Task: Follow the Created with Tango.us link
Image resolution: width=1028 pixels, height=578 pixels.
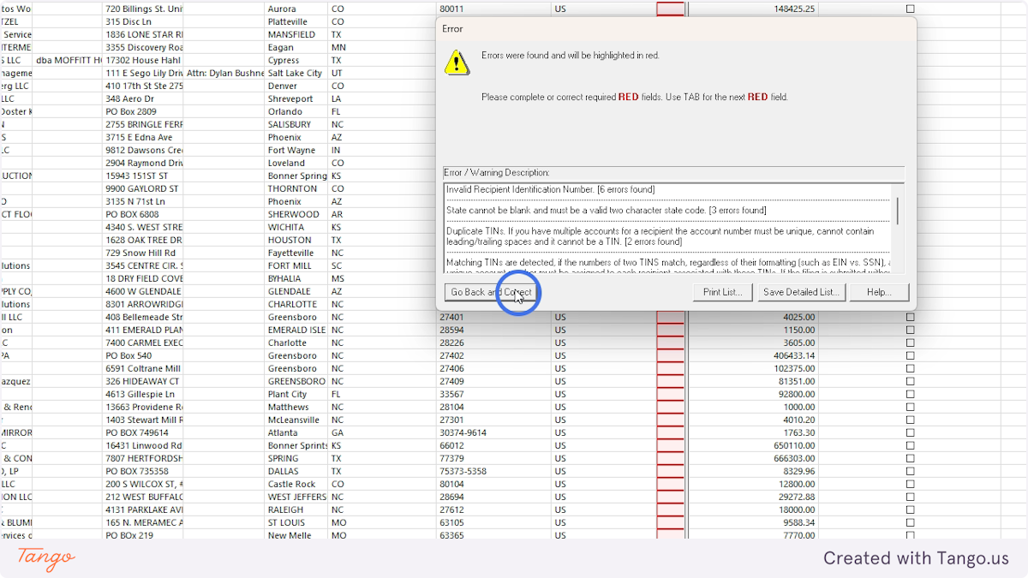Action: coord(917,558)
